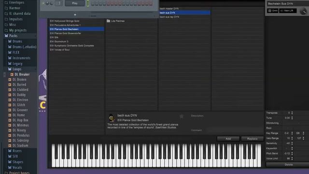Select the bech master DYN patch
The width and height of the screenshot is (309, 174).
pos(184,9)
